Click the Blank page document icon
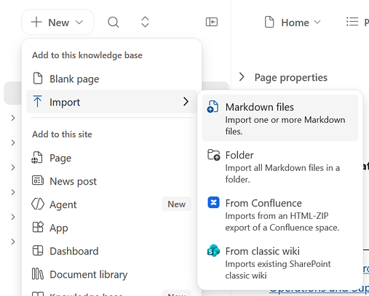This screenshot has width=369, height=296. click(38, 79)
